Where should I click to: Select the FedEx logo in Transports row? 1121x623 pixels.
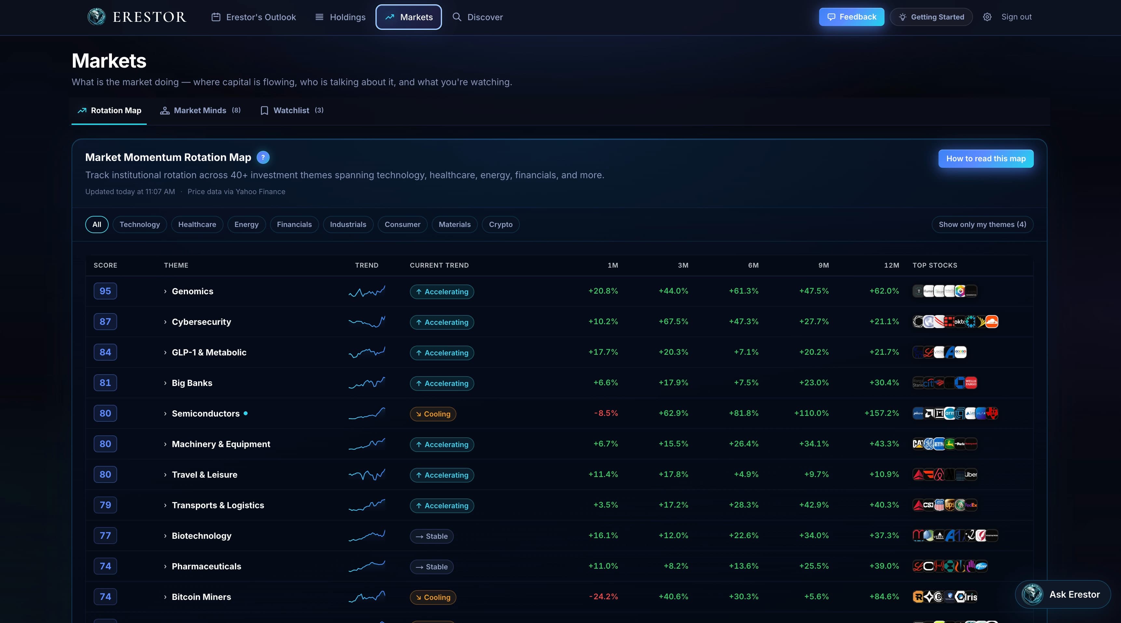coord(971,505)
